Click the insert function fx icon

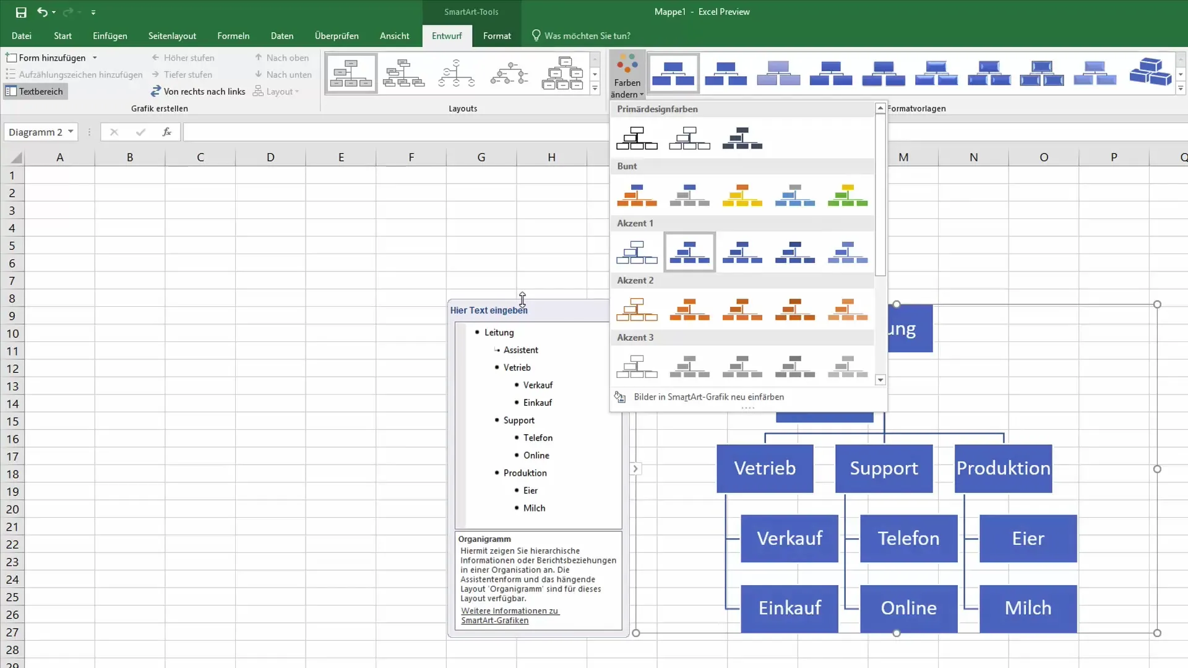166,132
